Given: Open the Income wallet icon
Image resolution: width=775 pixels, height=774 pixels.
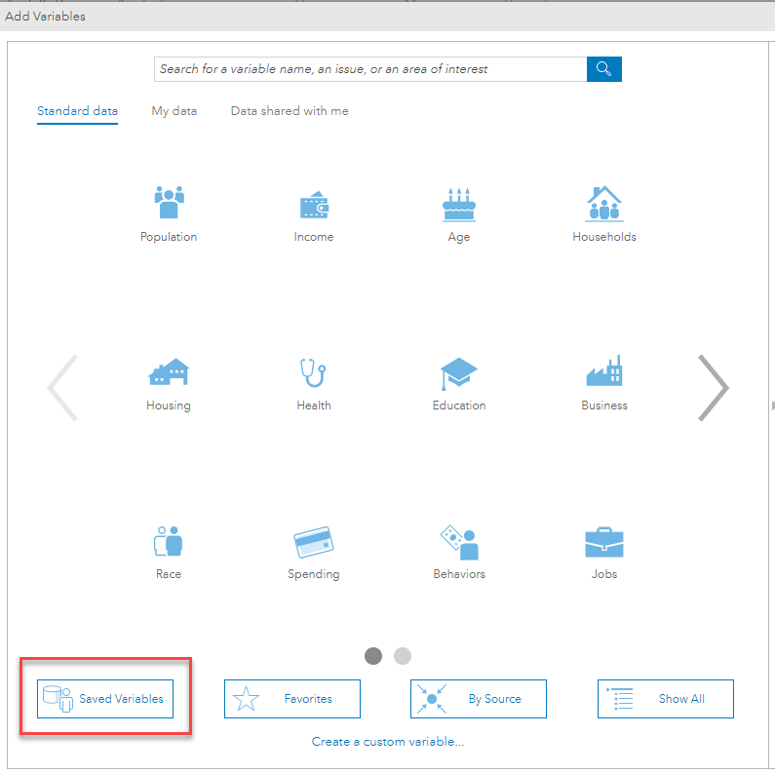Looking at the screenshot, I should (x=314, y=205).
